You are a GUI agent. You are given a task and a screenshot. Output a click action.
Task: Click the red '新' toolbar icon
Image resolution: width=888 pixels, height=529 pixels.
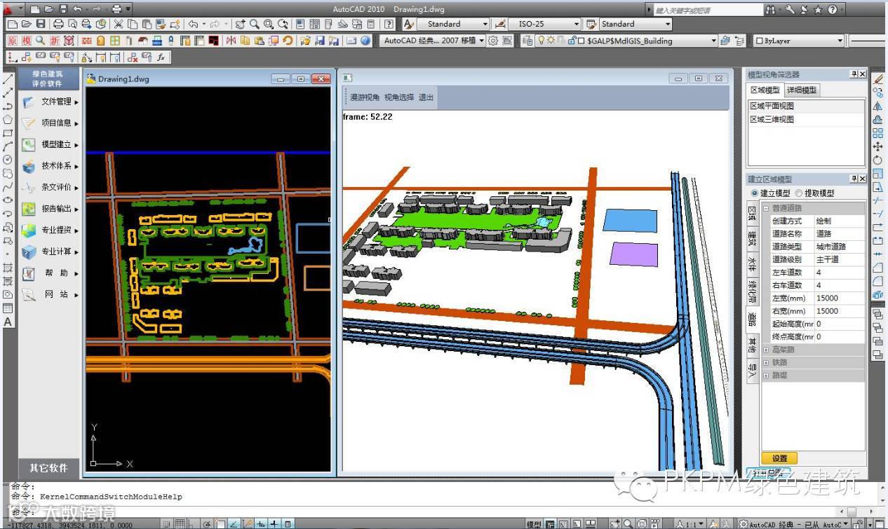[x=55, y=41]
